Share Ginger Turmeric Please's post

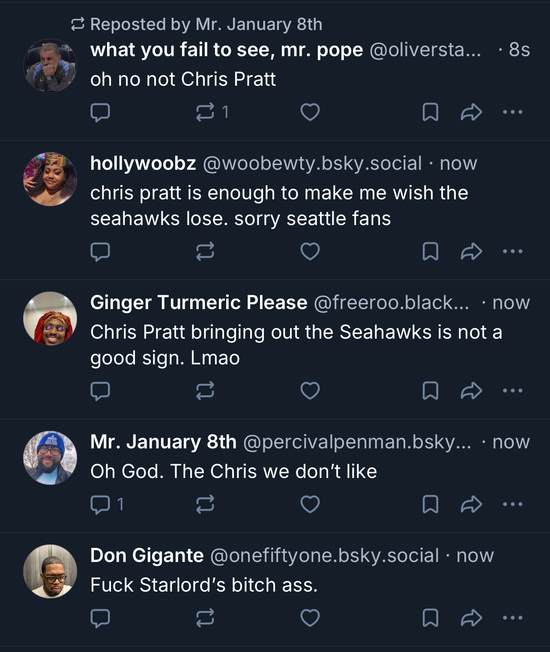point(471,391)
